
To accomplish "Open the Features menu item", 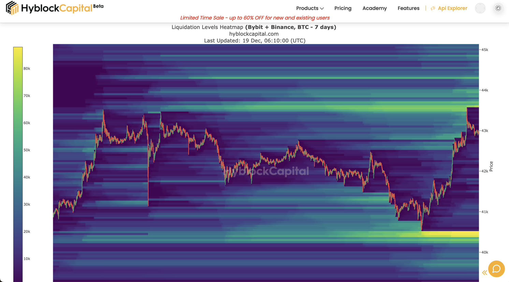I will (x=408, y=8).
